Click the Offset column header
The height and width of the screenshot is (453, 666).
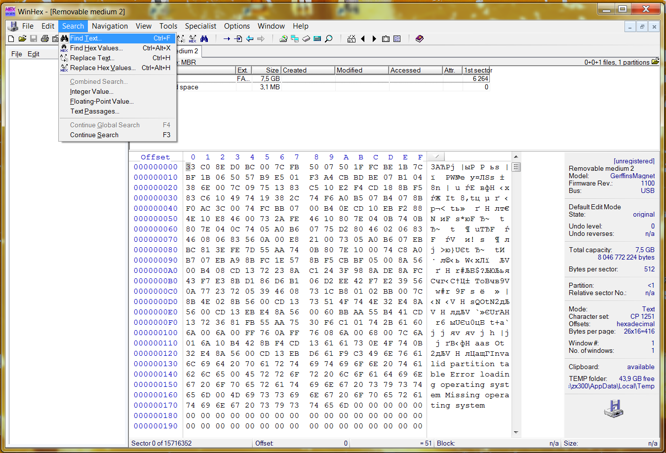coord(155,157)
